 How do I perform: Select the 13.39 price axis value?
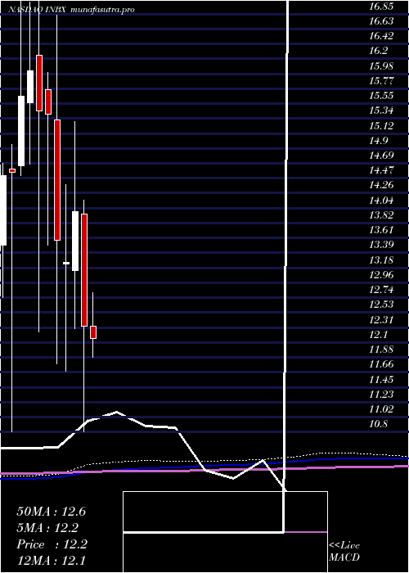[381, 245]
